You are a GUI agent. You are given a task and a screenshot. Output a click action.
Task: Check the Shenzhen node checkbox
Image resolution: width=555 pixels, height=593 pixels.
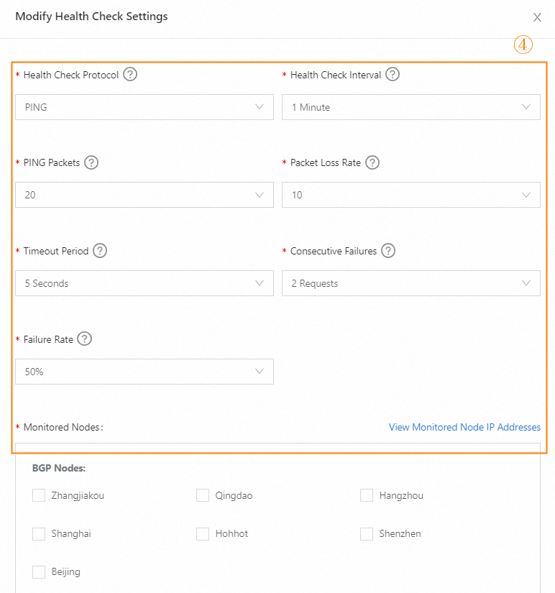point(367,534)
